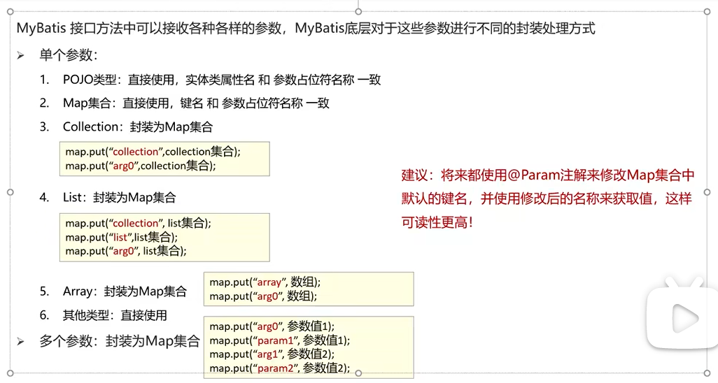718x383 pixels.
Task: Click the code line map.put("arg1", 参数值2)
Action: [272, 354]
